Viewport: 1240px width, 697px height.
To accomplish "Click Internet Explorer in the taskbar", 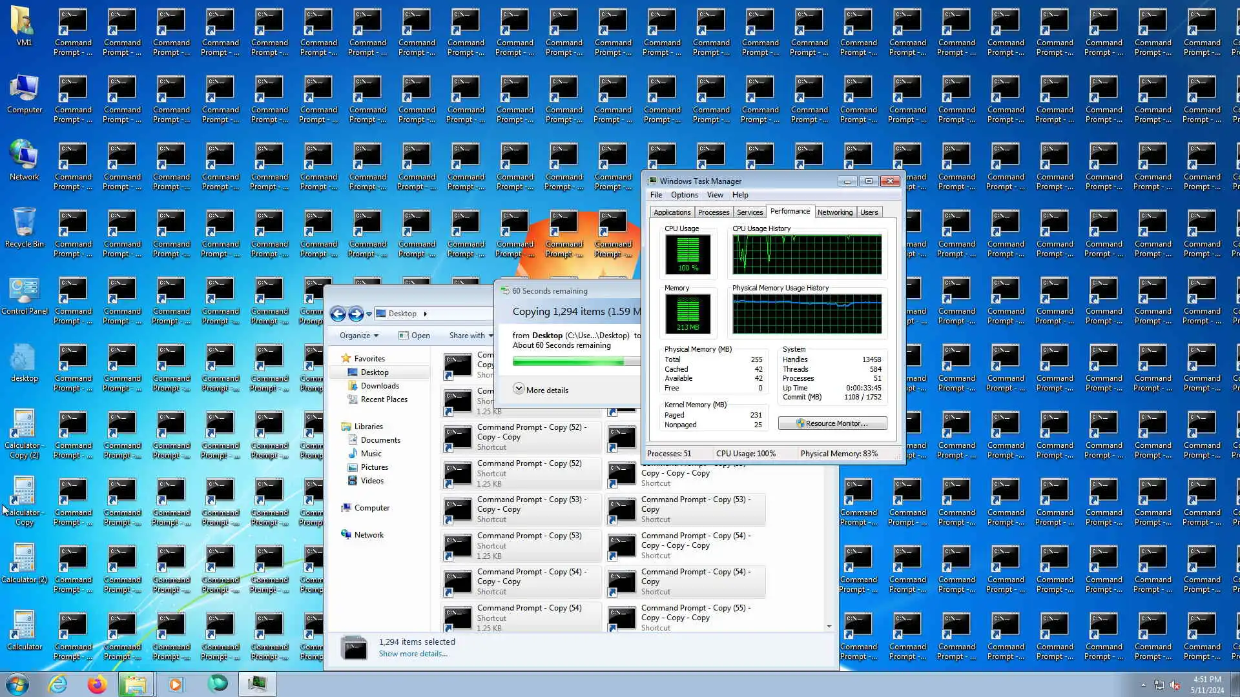I will click(58, 684).
